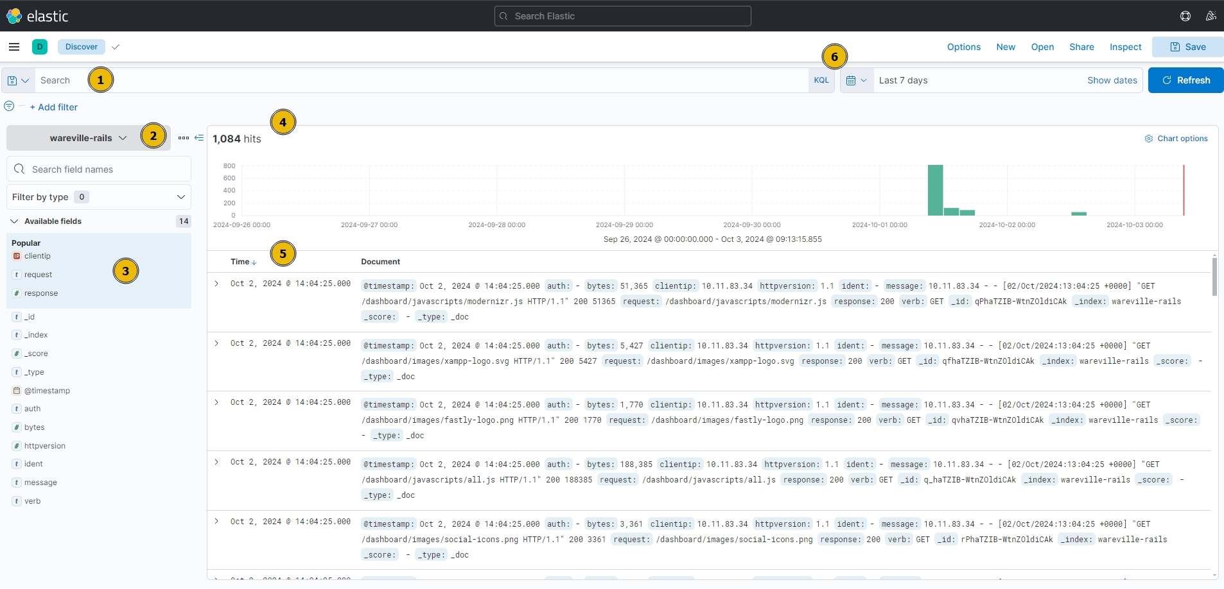Expand the fastly-logo.png document row
1224x589 pixels.
(216, 402)
